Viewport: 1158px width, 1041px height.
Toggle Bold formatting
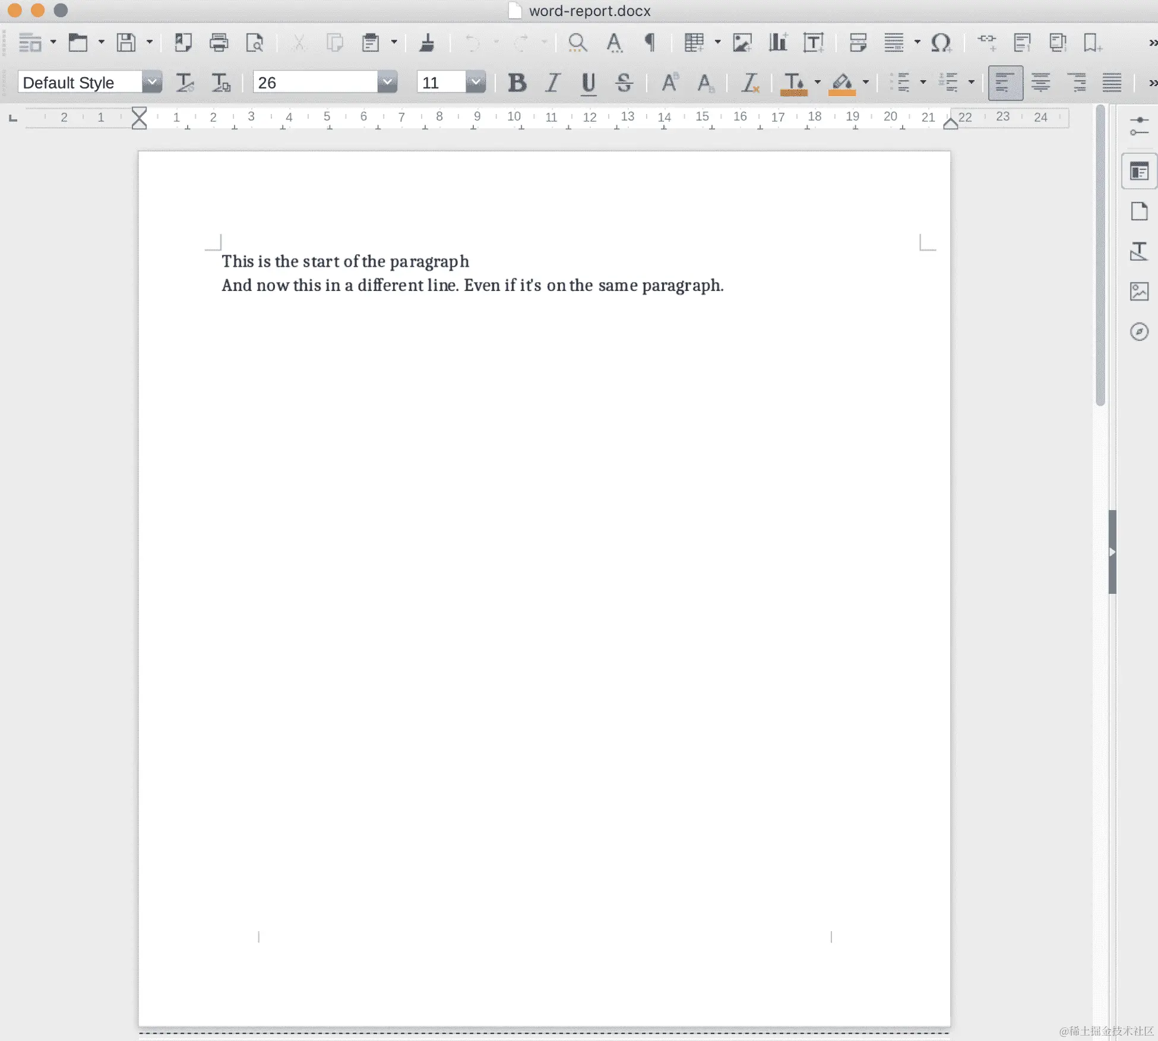[x=517, y=83]
